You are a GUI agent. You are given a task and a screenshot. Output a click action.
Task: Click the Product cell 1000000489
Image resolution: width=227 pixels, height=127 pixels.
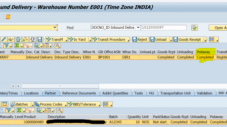[x=35, y=122]
